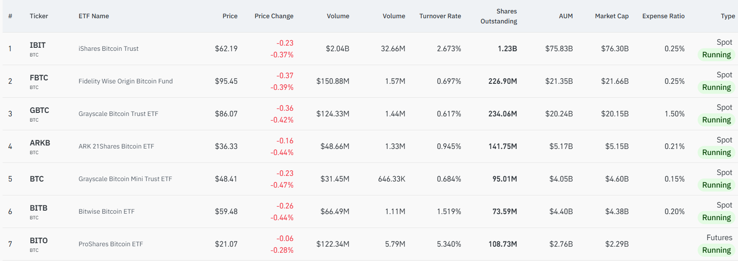Click the Futures type label
738x261 pixels.
[x=719, y=238]
